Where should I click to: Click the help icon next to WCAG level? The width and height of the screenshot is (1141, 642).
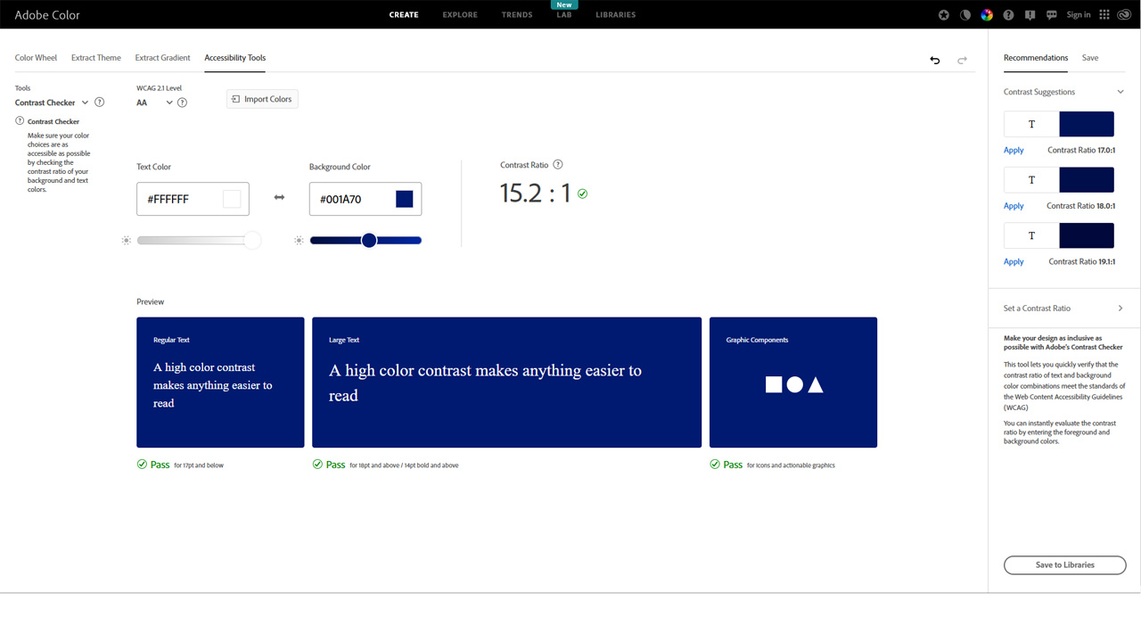pyautogui.click(x=182, y=103)
